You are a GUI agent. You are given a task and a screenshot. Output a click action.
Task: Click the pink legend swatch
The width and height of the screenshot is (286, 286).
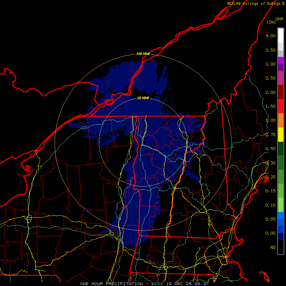pos(281,78)
